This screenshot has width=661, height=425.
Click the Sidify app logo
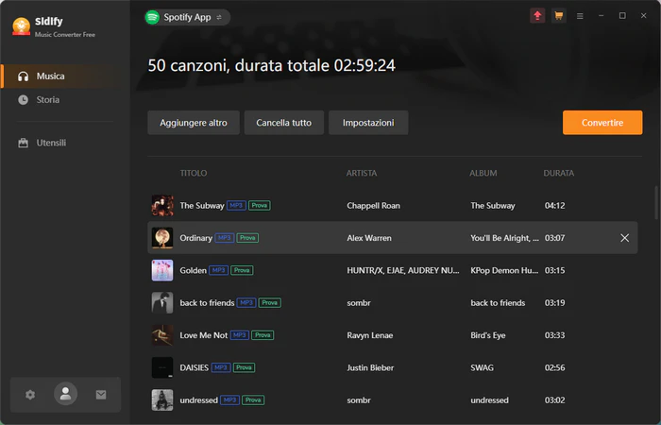pyautogui.click(x=21, y=27)
